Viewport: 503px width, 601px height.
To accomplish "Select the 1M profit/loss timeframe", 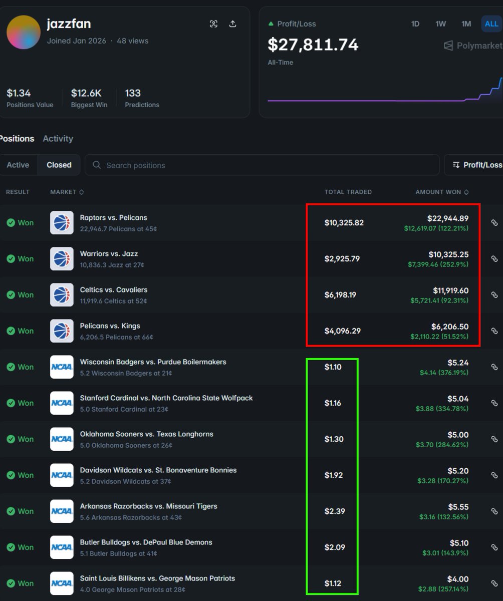I will click(466, 24).
